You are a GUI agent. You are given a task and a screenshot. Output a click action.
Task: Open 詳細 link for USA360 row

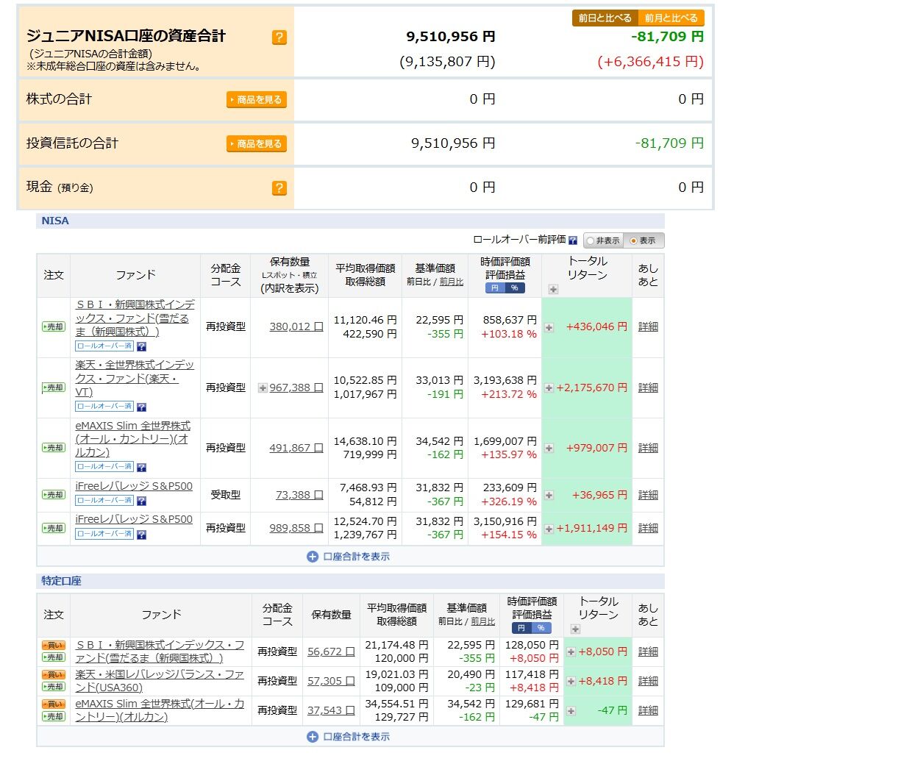pos(648,681)
